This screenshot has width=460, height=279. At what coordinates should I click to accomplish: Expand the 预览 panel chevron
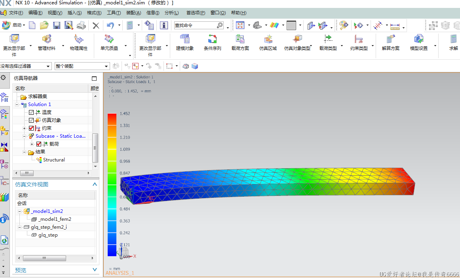coord(95,270)
